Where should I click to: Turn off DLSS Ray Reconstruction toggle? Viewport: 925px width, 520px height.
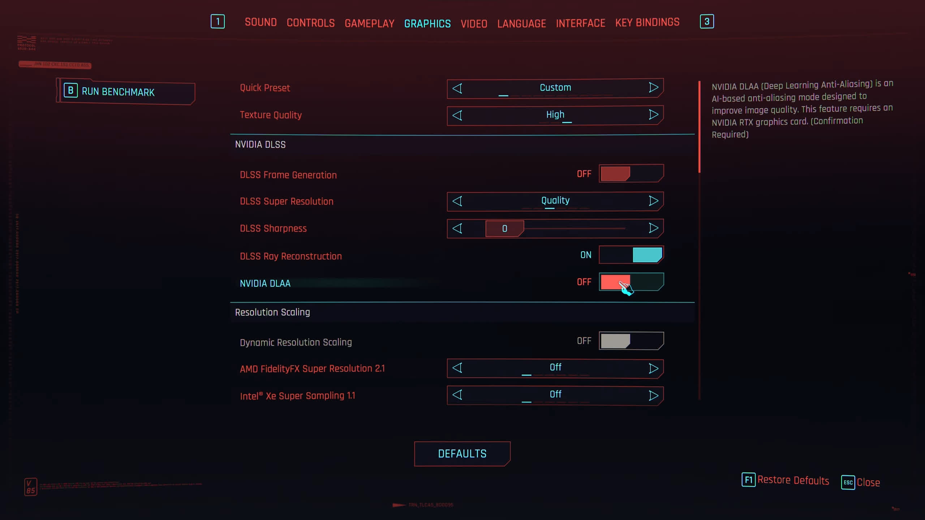(x=631, y=255)
